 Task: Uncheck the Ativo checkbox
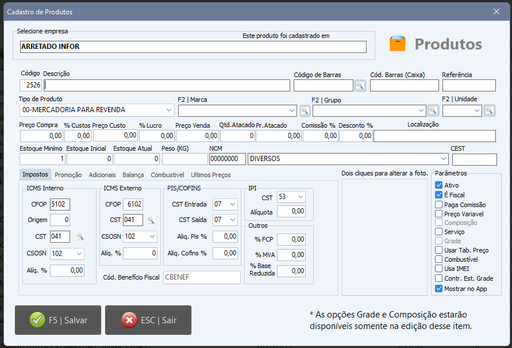[439, 185]
